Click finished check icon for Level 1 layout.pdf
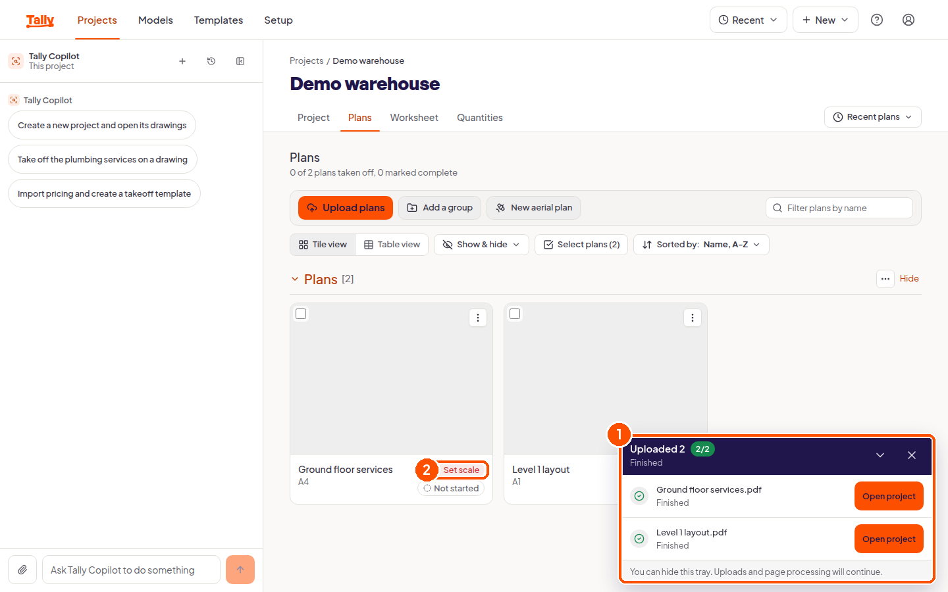The image size is (948, 592). (639, 539)
